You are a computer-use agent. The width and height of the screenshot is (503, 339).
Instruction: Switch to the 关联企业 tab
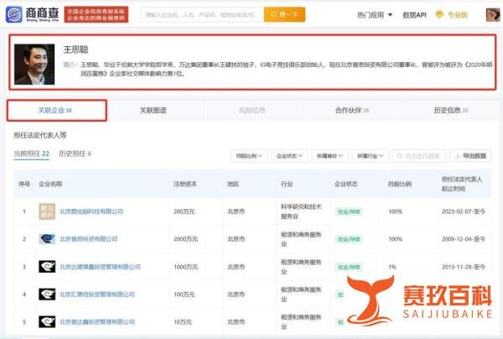coord(57,111)
